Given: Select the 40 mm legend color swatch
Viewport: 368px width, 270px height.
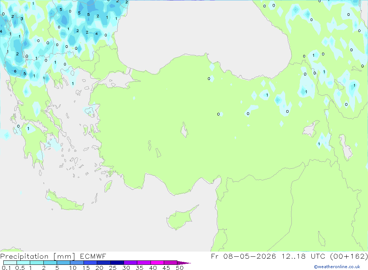Looking at the screenshot, I should (x=157, y=263).
